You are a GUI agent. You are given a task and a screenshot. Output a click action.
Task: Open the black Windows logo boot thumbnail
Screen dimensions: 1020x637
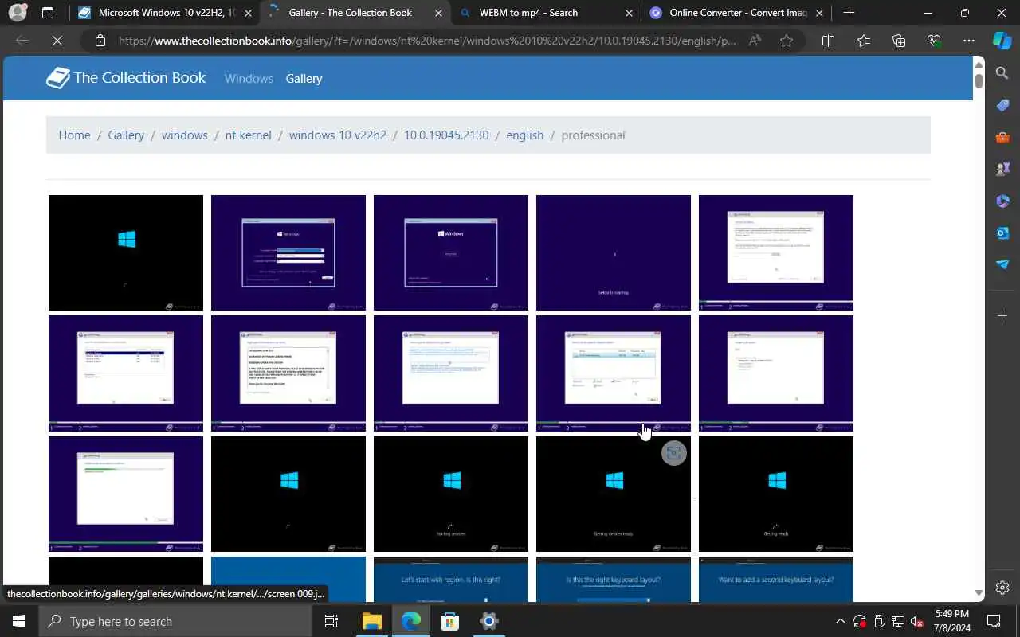point(126,252)
